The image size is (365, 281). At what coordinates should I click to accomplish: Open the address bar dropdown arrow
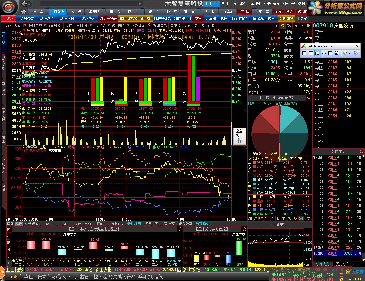pos(140,4)
